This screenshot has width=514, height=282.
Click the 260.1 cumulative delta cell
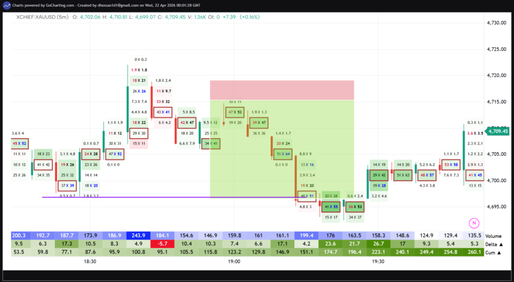pos(474,252)
